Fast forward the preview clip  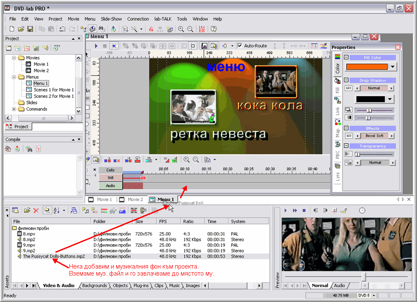(295, 211)
